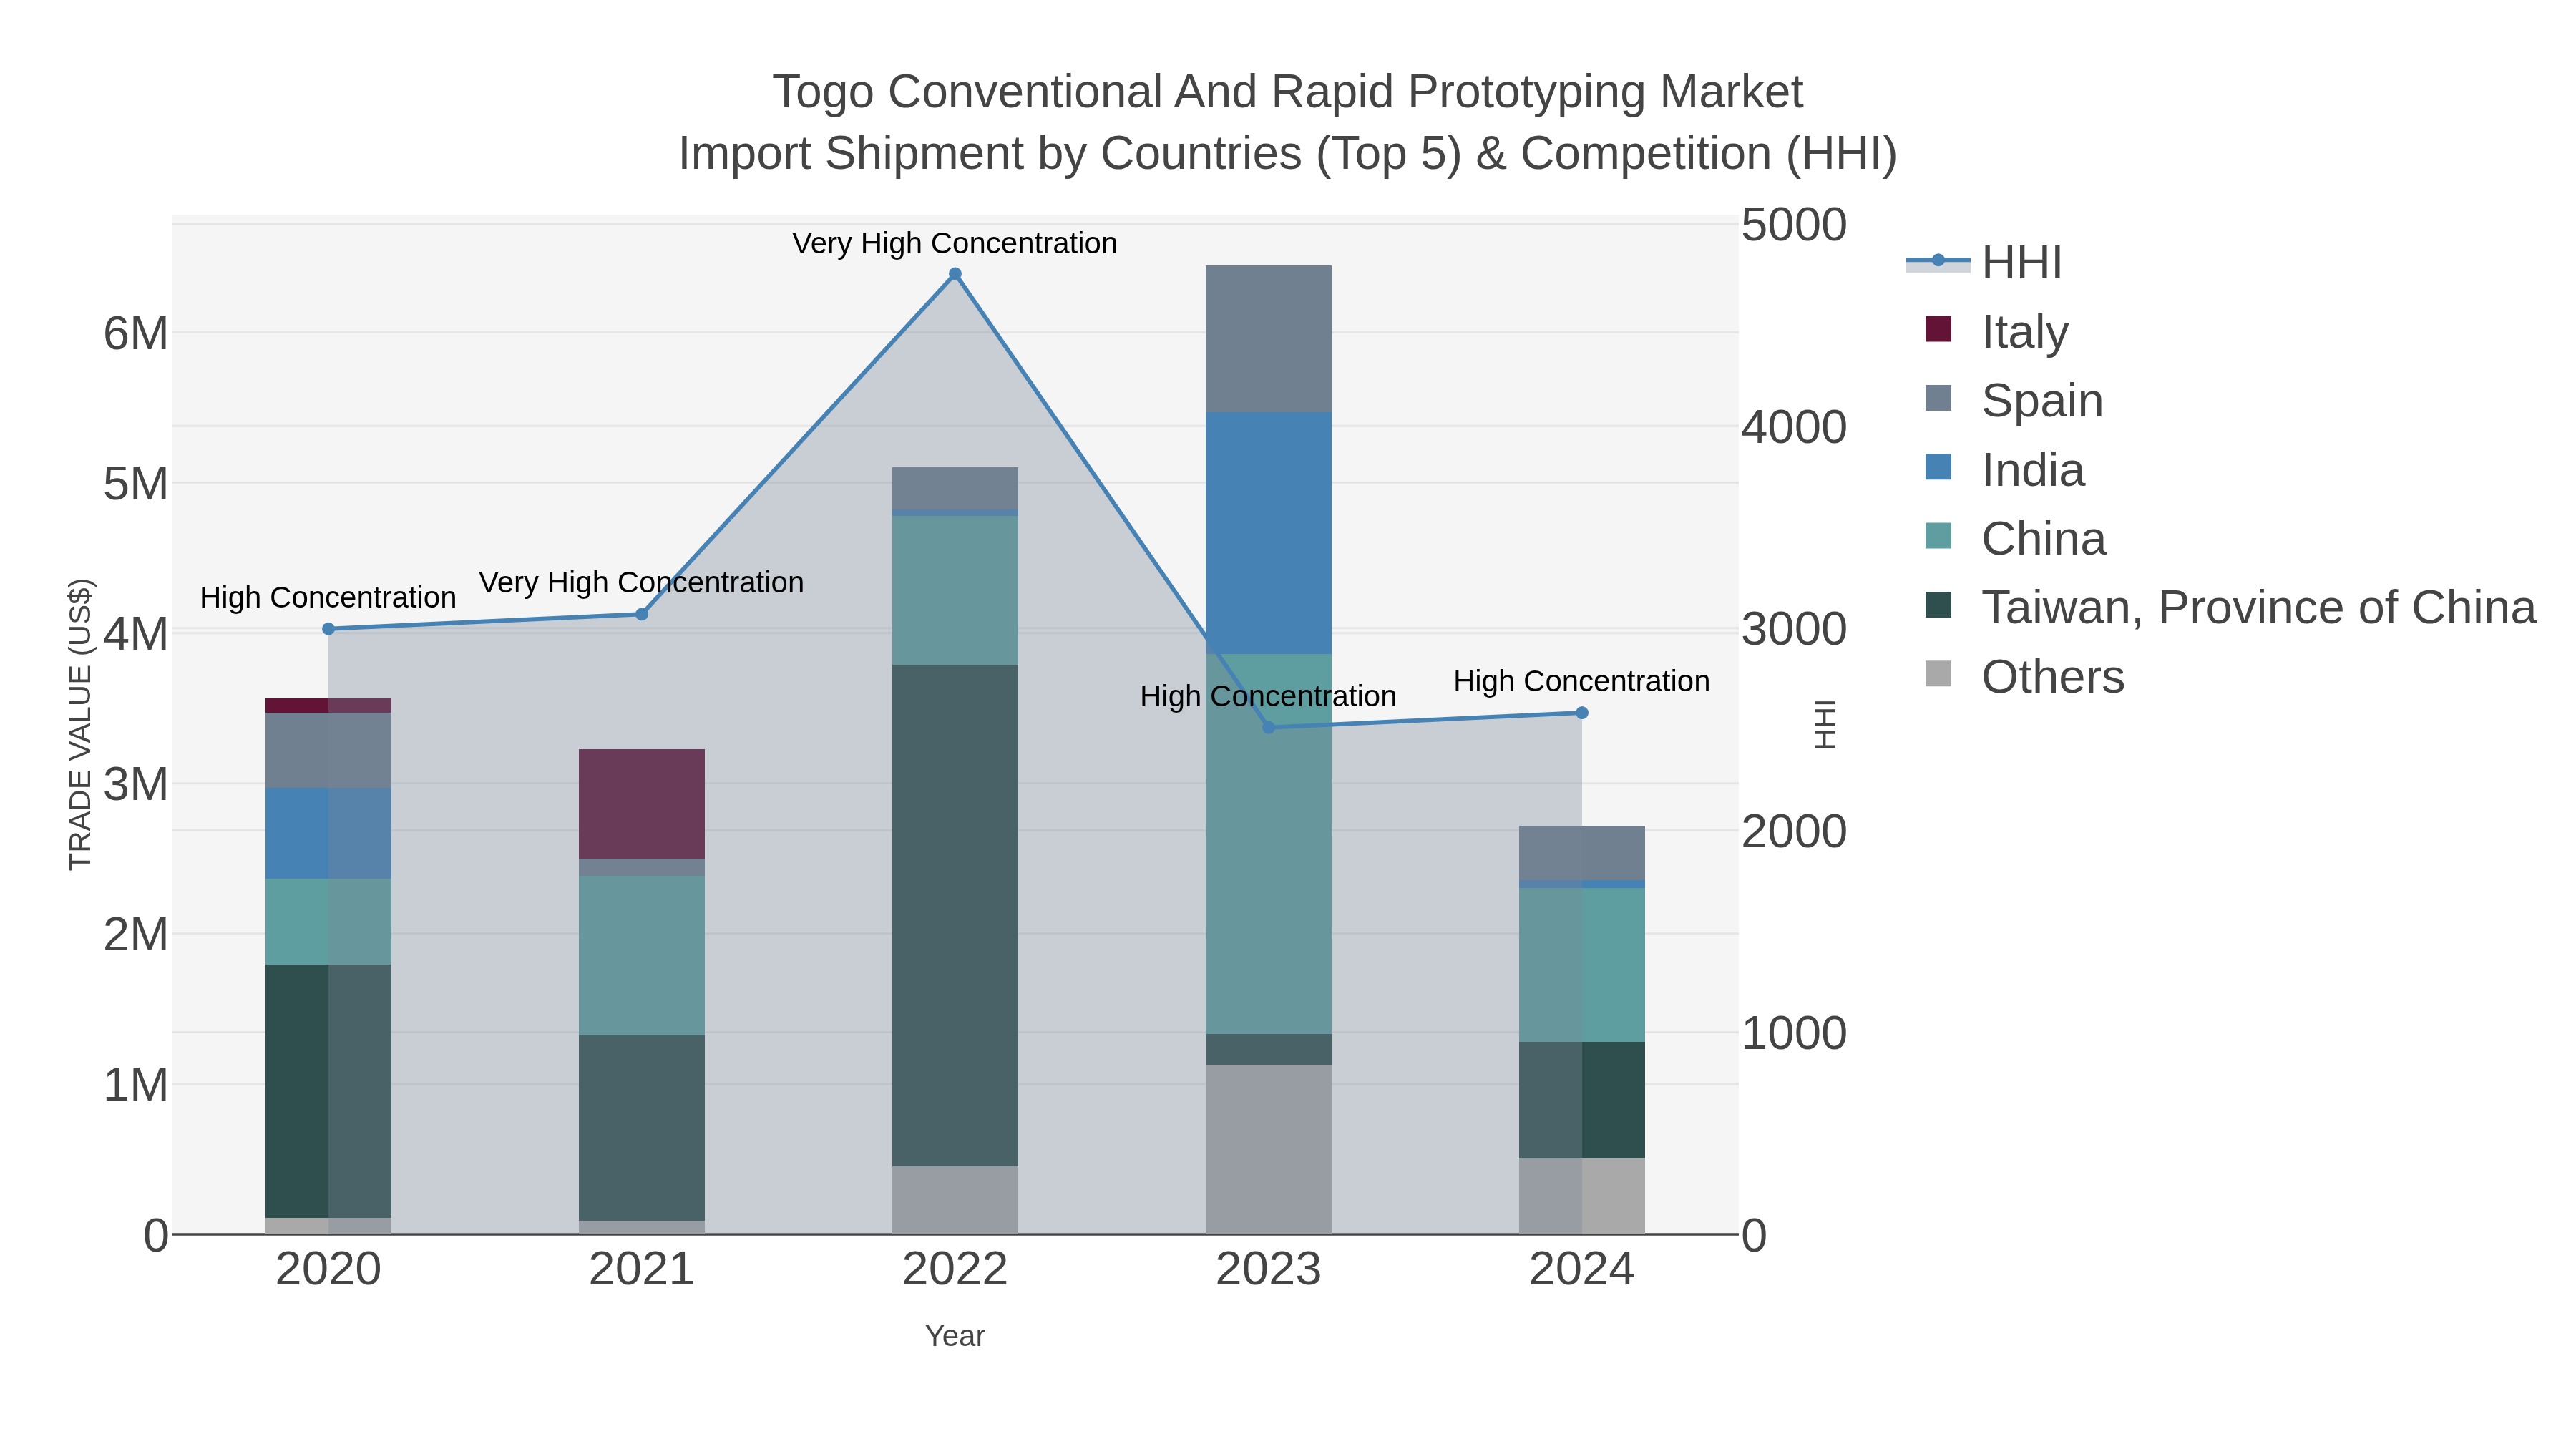Click the China teal legend swatch

(1938, 536)
